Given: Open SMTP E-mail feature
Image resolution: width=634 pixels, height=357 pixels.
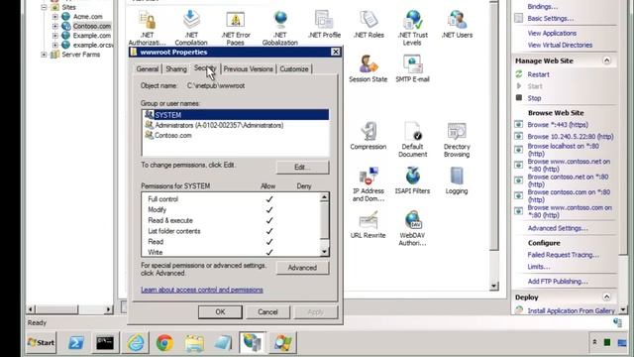Looking at the screenshot, I should (412, 68).
